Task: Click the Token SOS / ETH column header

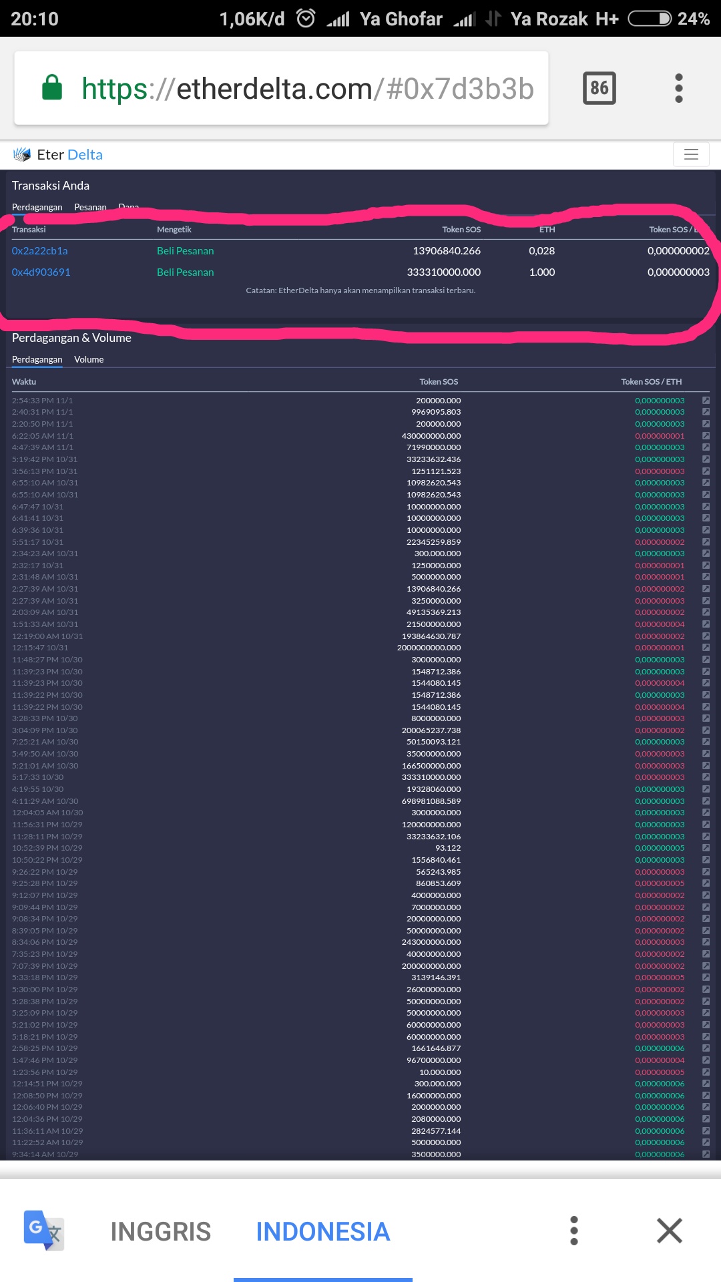Action: coord(652,382)
